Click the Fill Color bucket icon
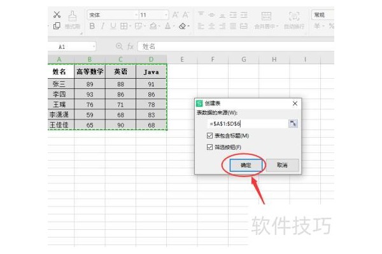Screen dimensions: 382x254 point(153,26)
